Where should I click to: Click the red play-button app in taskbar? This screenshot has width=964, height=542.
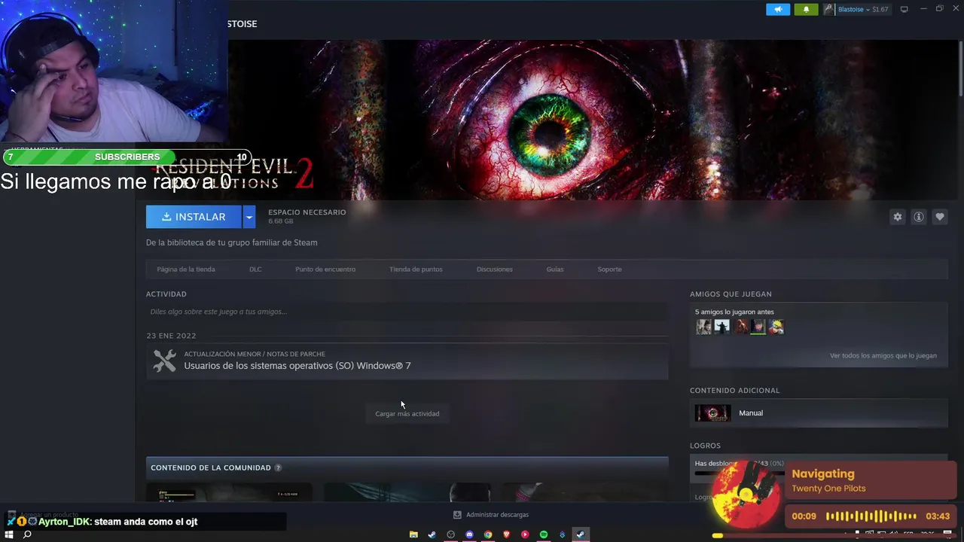pyautogui.click(x=525, y=534)
